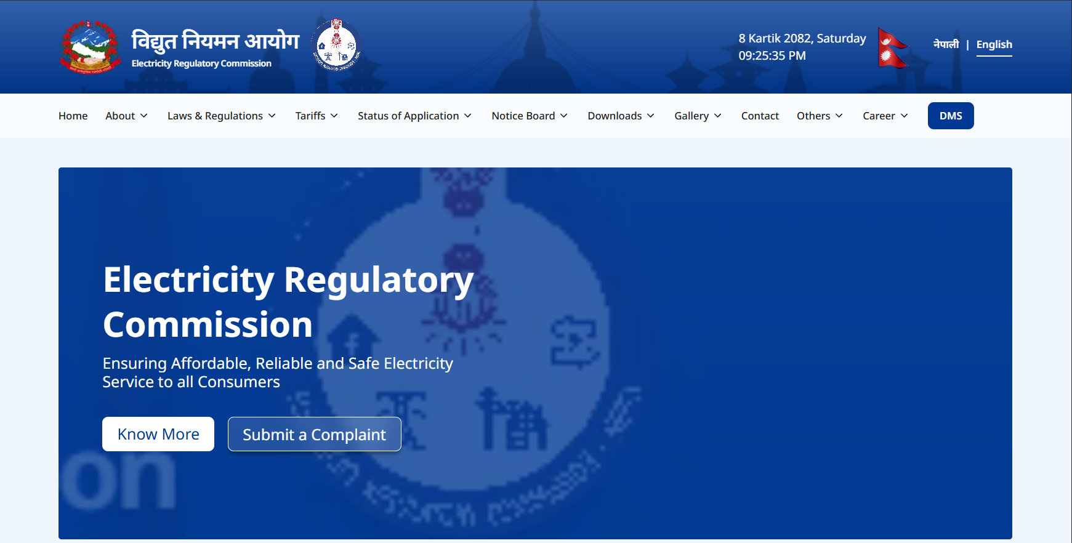Expand the Tariffs menu

(316, 116)
